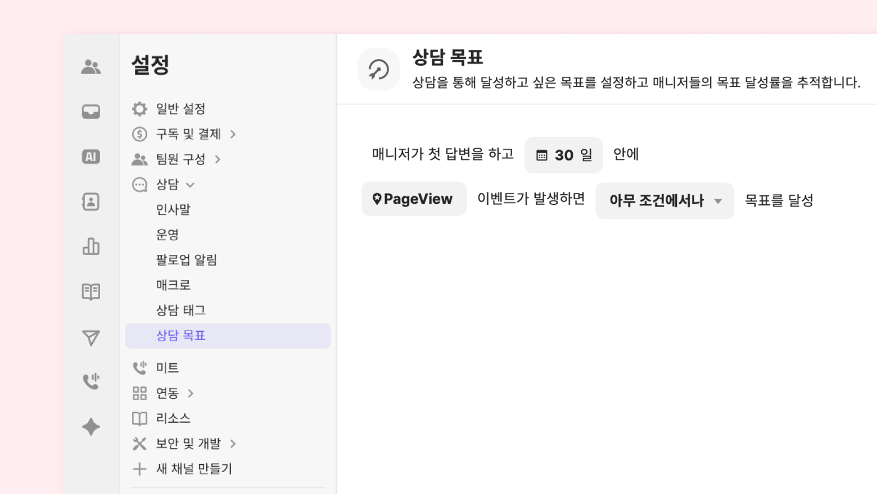The image size is (877, 494).
Task: Open 일반 설정 settings
Action: (180, 109)
